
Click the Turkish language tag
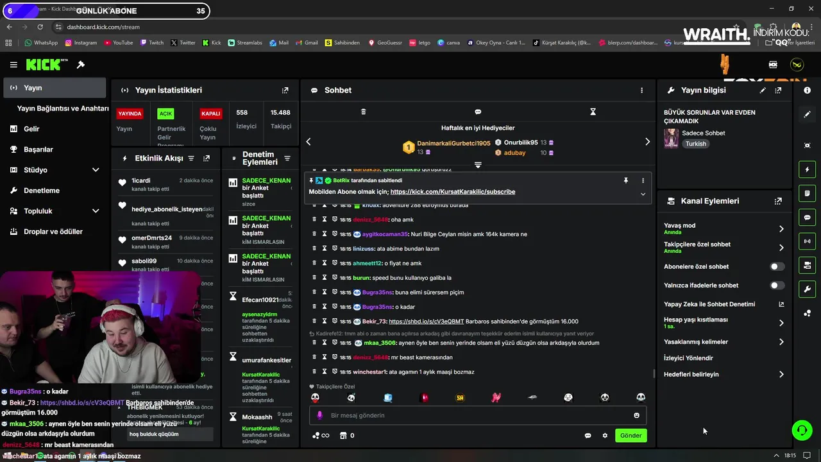pyautogui.click(x=695, y=144)
